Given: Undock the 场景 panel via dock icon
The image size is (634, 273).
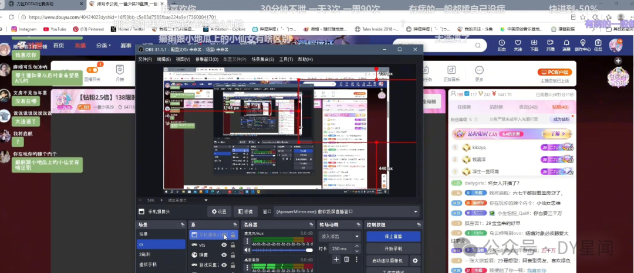Looking at the screenshot, I should click(x=183, y=224).
